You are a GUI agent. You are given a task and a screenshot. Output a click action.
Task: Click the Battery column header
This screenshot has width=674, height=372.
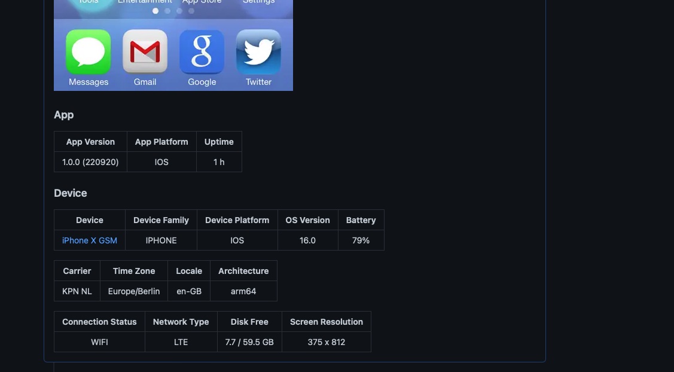pos(361,219)
